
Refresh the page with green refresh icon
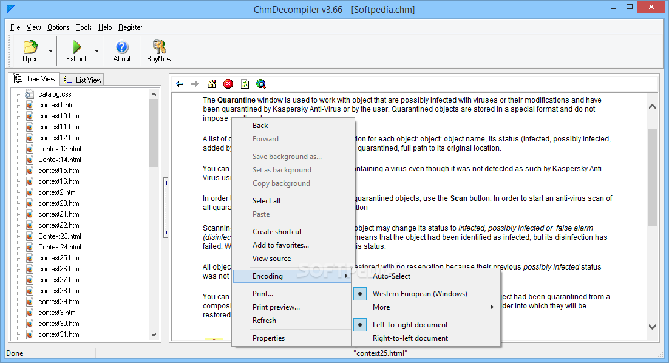pos(245,84)
